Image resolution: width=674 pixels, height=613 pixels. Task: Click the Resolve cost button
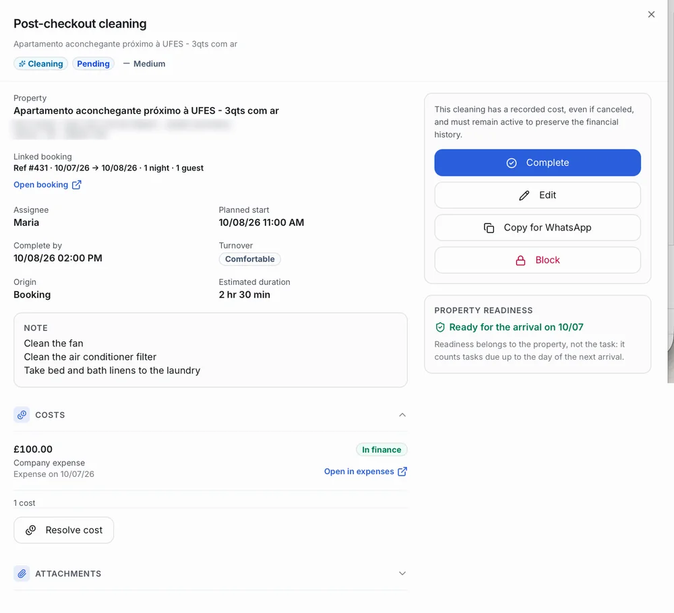[63, 530]
